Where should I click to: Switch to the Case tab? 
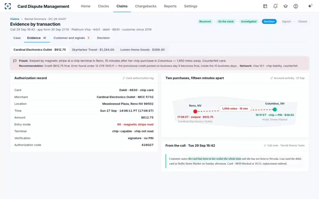point(17,38)
